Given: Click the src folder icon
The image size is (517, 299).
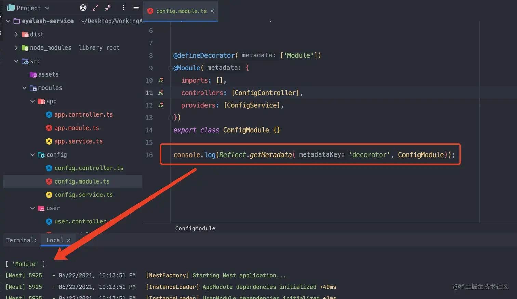Looking at the screenshot, I should click(x=25, y=61).
